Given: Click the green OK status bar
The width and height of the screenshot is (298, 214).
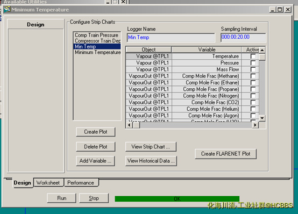Looking at the screenshot, I should (177, 199).
